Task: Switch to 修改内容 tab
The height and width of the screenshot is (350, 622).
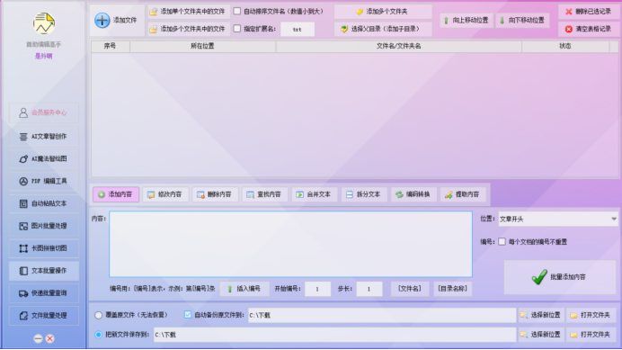Action: (x=165, y=194)
